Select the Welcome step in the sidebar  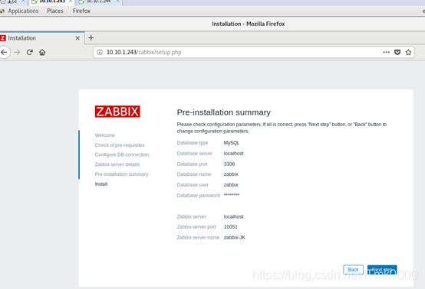click(105, 135)
